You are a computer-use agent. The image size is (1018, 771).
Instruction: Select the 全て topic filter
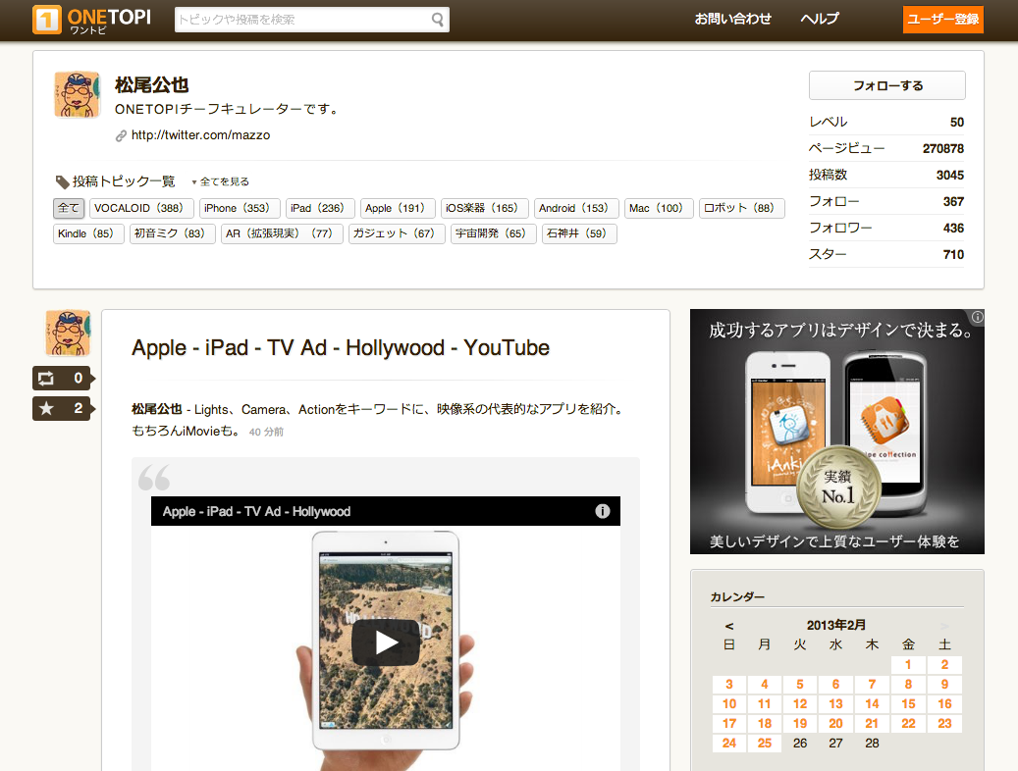(x=68, y=208)
